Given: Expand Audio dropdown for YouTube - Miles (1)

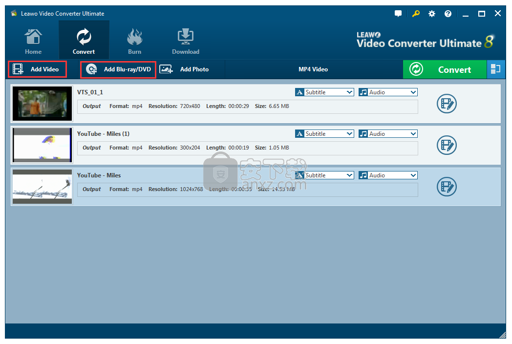Looking at the screenshot, I should tap(388, 133).
